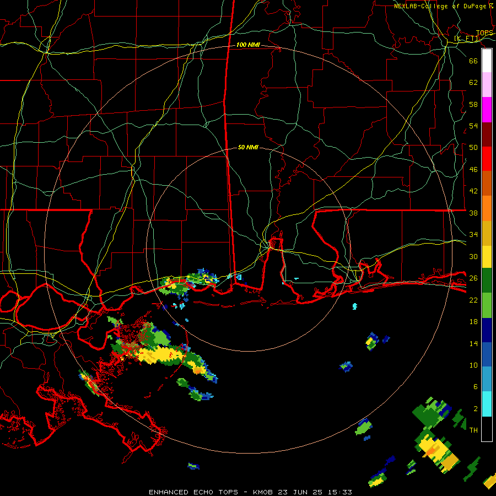Click the "18" legend value

473,322
